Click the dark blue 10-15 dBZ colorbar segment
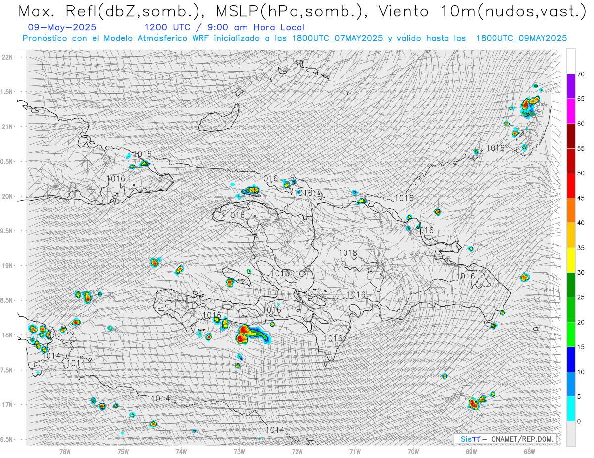 click(571, 359)
